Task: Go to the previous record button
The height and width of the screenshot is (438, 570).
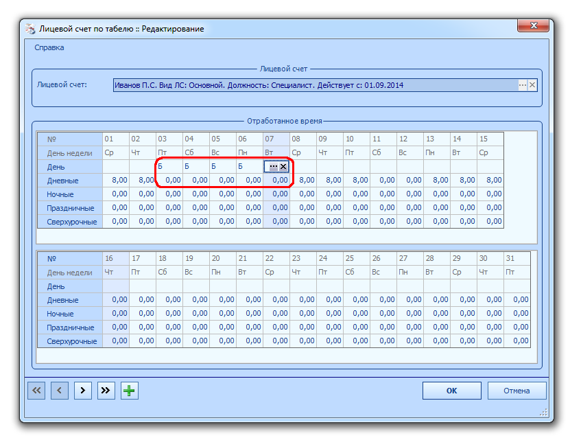Action: [60, 391]
